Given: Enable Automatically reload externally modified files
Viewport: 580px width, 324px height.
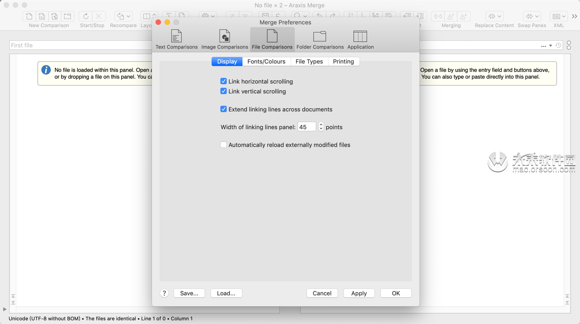Looking at the screenshot, I should 224,144.
